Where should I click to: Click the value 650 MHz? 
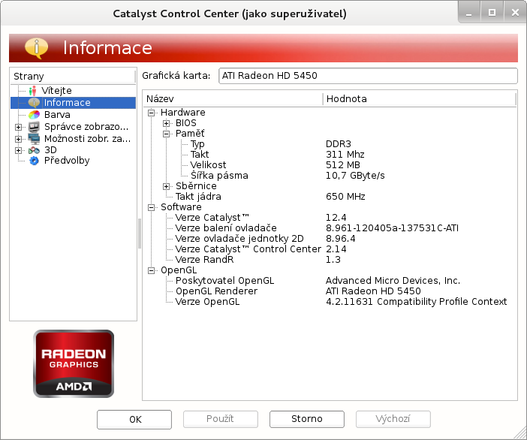click(345, 197)
